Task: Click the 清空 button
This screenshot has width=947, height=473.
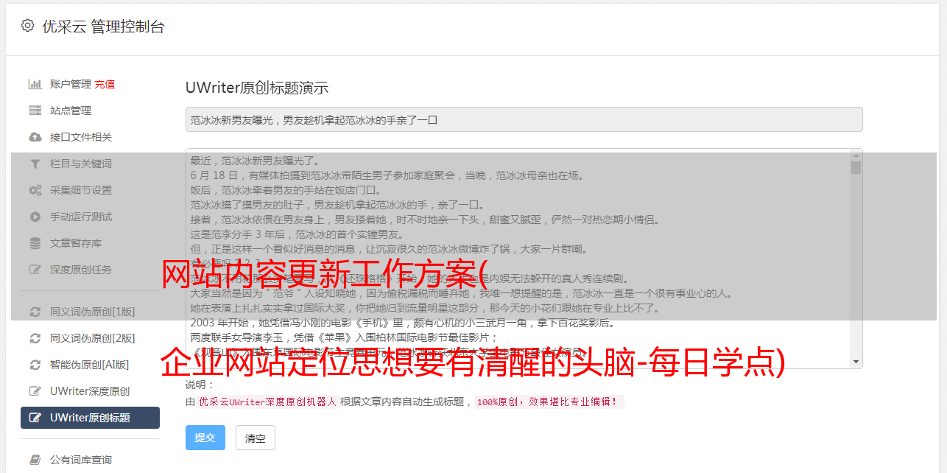Action: coord(256,438)
